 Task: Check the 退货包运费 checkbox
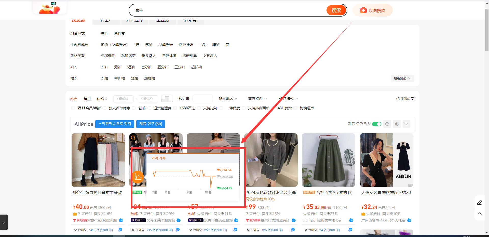coord(149,108)
